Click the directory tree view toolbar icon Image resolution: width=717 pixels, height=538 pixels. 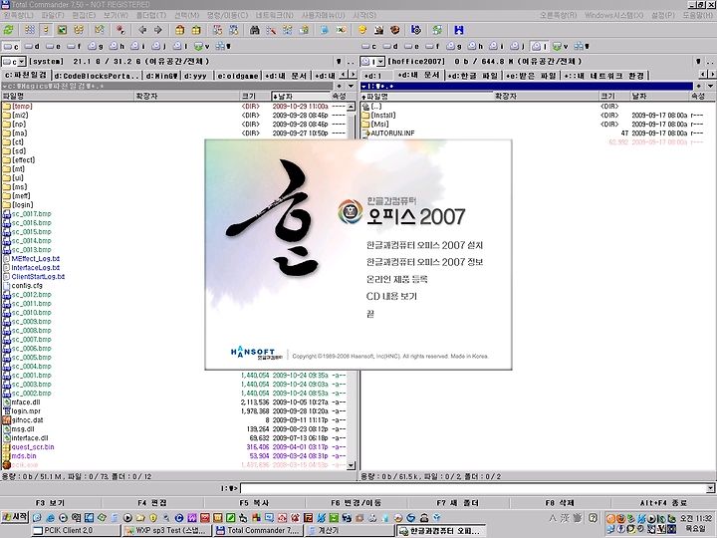79,30
